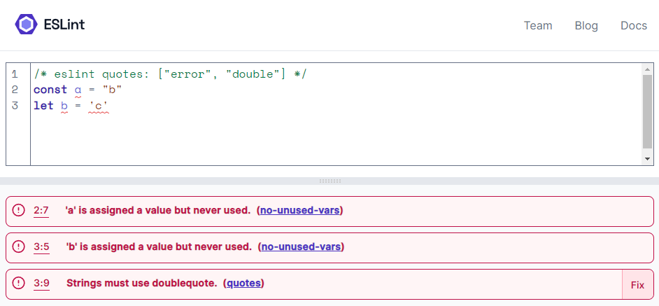Click the Fix button for quotes error
Viewport: 659px width, 306px height.
click(637, 285)
